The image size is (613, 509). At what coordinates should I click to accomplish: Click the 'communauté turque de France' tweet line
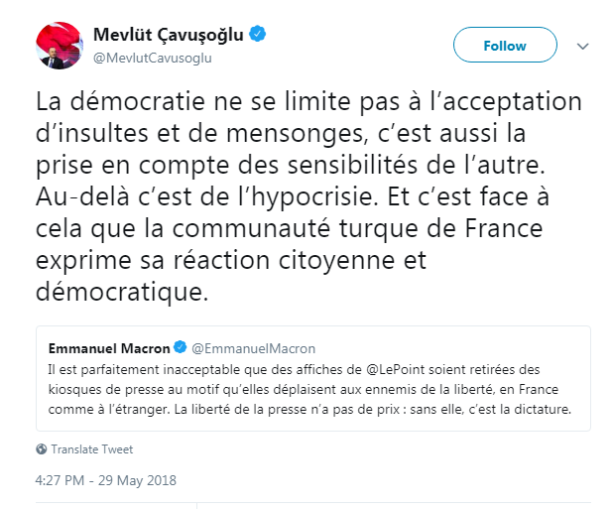tap(298, 230)
